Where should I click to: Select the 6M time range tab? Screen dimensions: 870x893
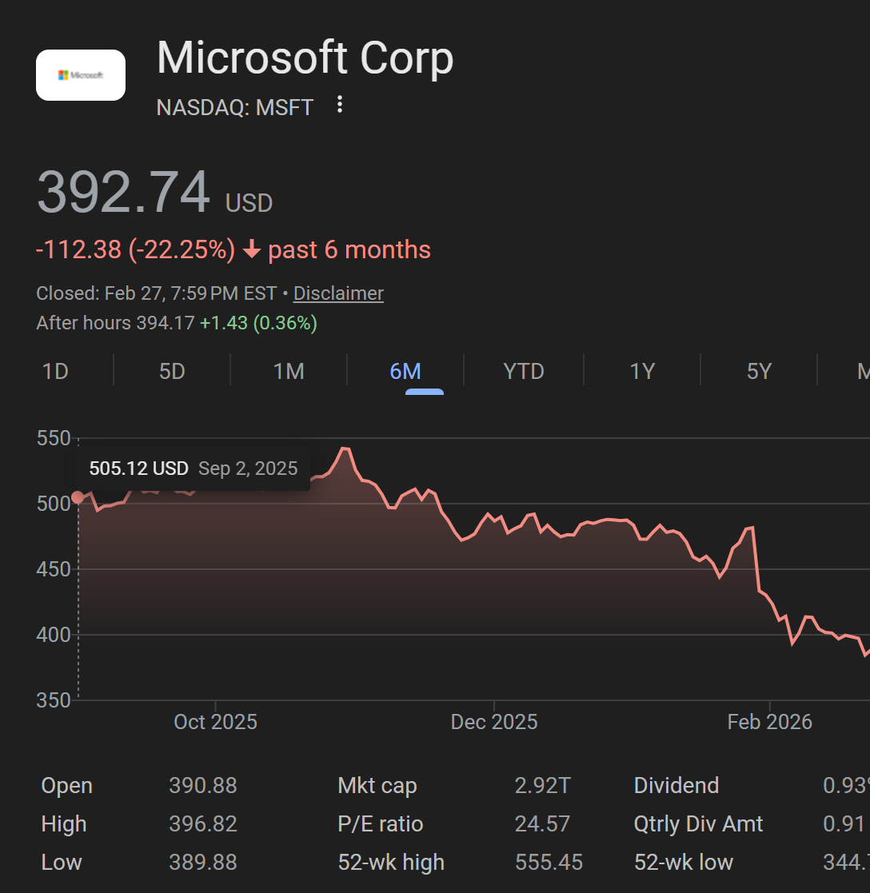[405, 372]
